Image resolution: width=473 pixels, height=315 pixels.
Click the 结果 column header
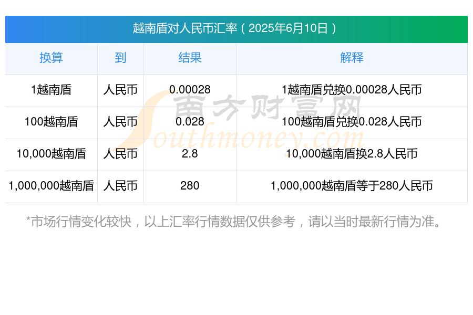click(x=190, y=58)
